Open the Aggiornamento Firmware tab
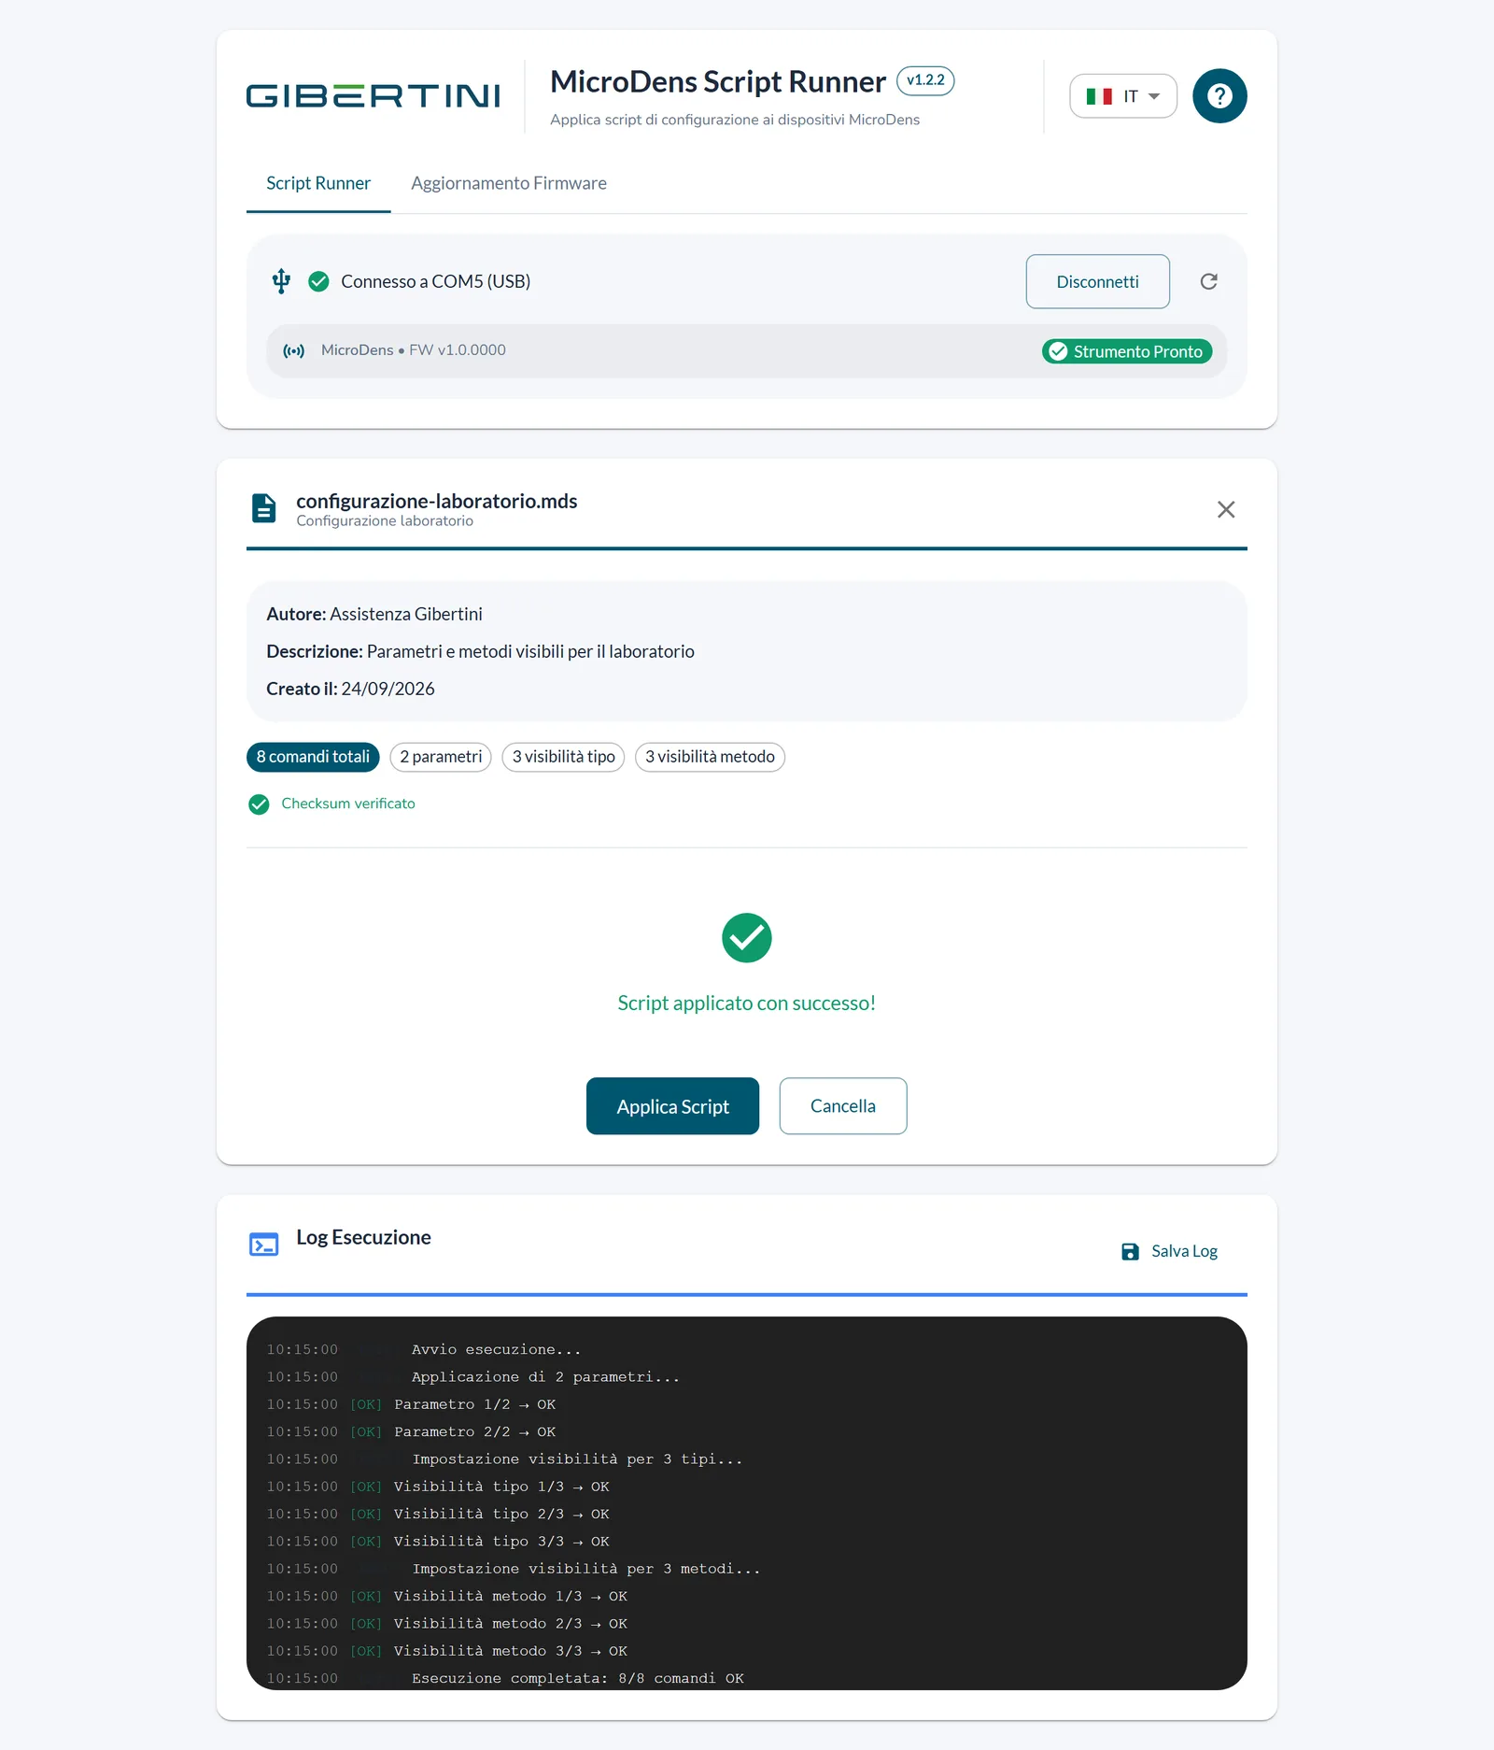 509,183
